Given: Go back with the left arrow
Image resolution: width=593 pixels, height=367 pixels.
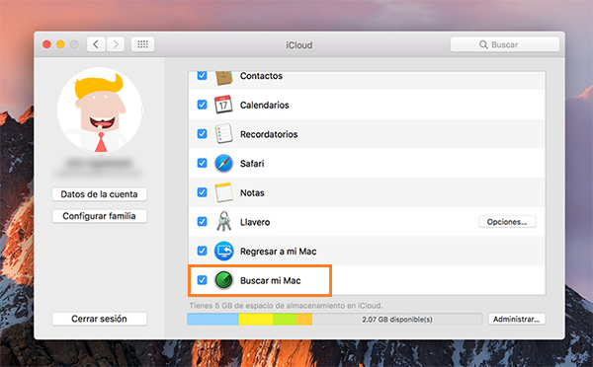Looking at the screenshot, I should [96, 44].
